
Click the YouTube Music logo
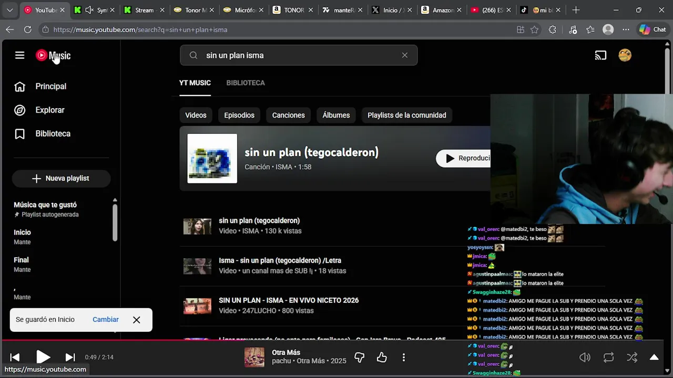(53, 55)
